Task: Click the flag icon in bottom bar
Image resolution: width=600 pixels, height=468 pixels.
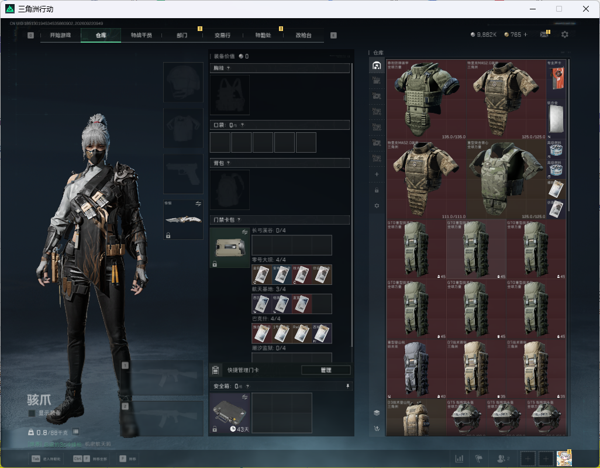Action: (479, 458)
